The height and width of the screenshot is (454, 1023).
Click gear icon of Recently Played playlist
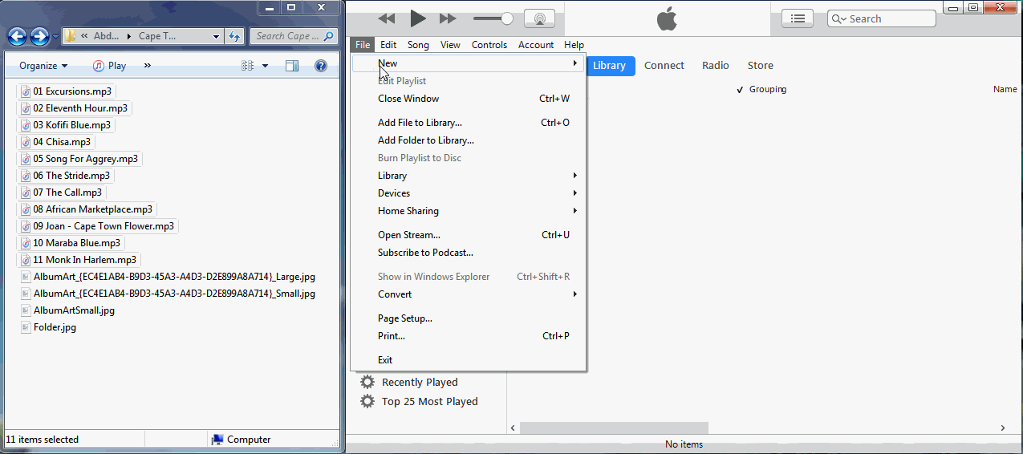tap(367, 382)
